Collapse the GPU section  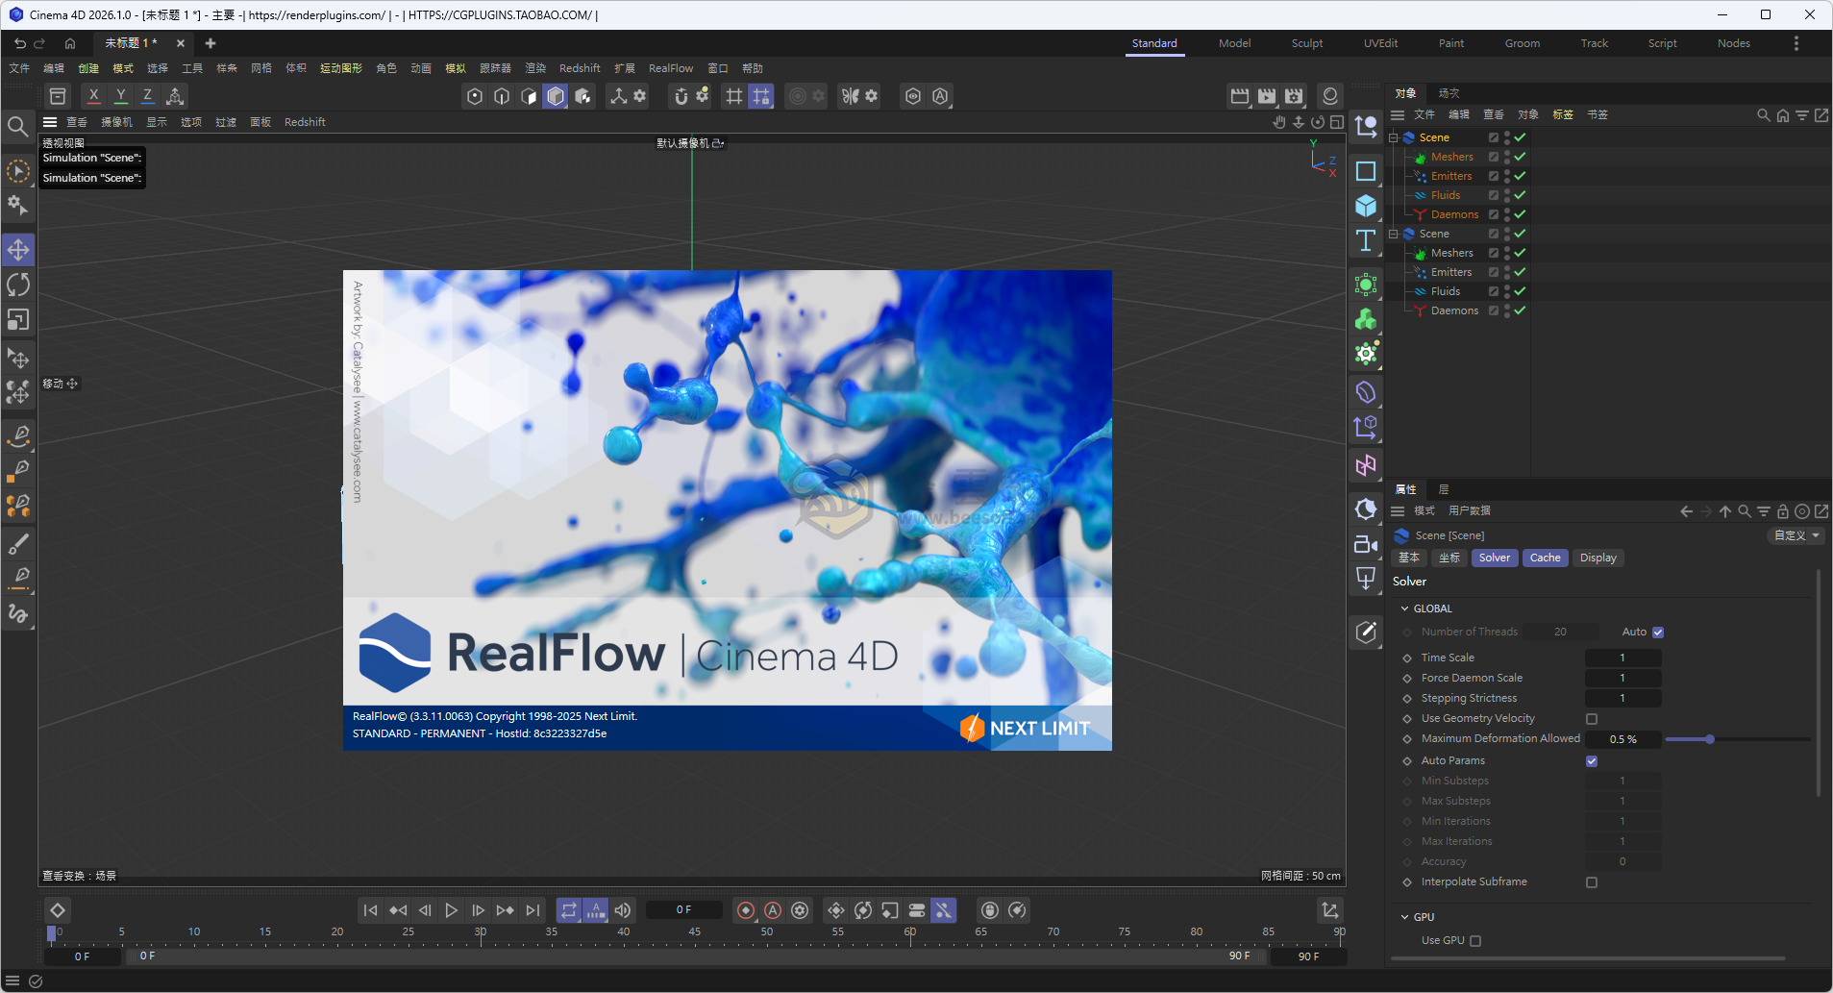1404,917
